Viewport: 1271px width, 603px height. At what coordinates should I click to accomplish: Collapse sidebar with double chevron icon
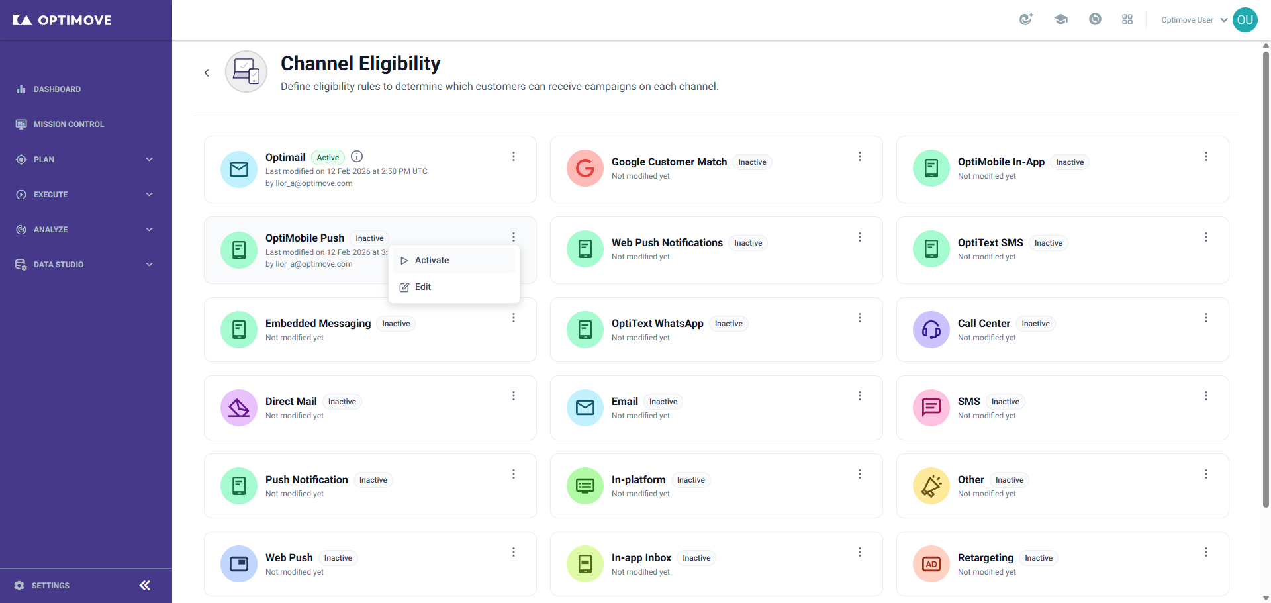(145, 585)
